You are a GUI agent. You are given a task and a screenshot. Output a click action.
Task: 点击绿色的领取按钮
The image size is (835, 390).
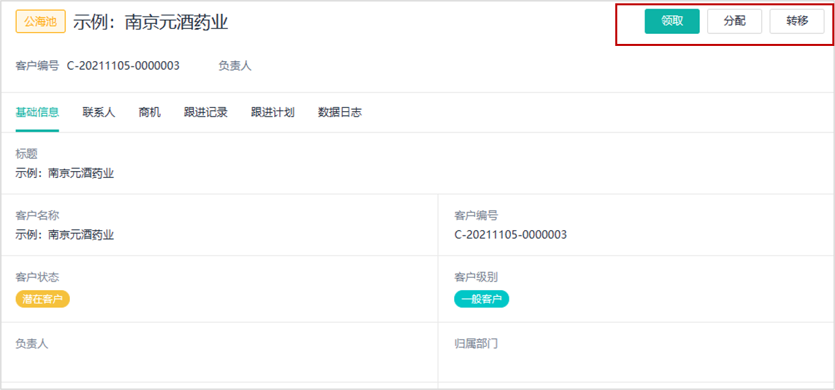(671, 21)
